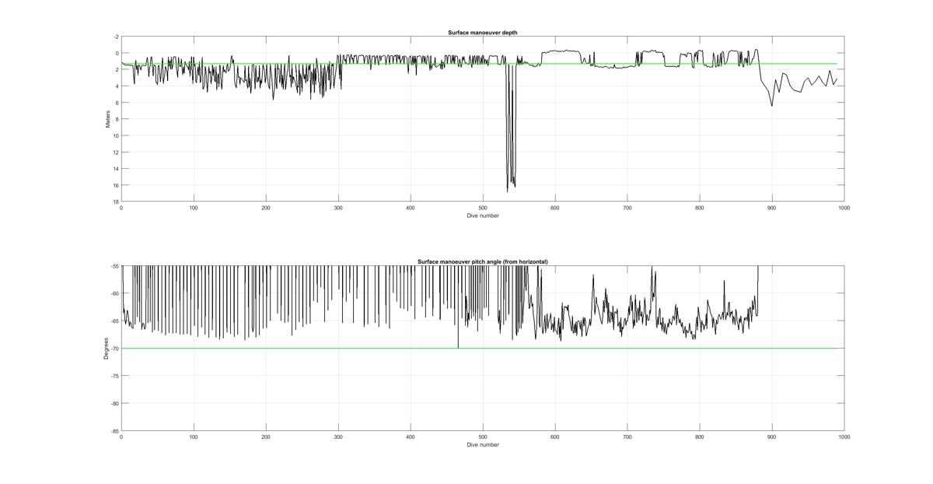Click the deep spike near dive 540 in depth plot

point(511,128)
